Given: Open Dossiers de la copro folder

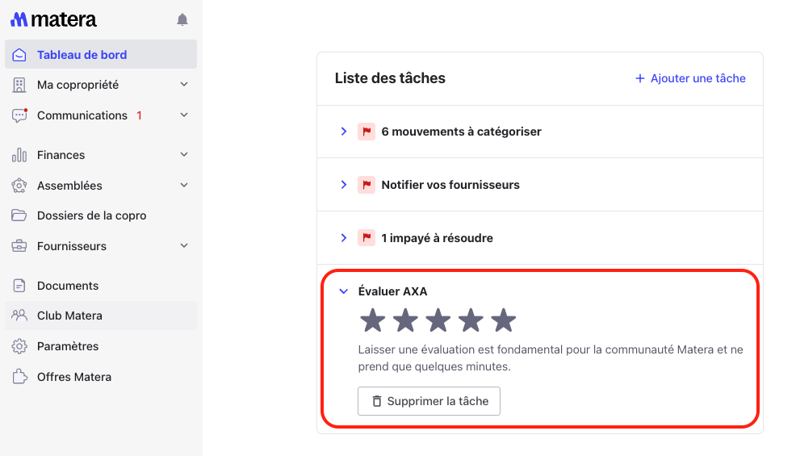Looking at the screenshot, I should pos(91,215).
